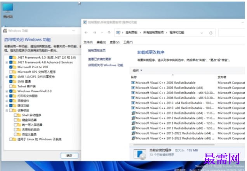Enable Windows Subsystem for Linux checkbox

pos(11,139)
